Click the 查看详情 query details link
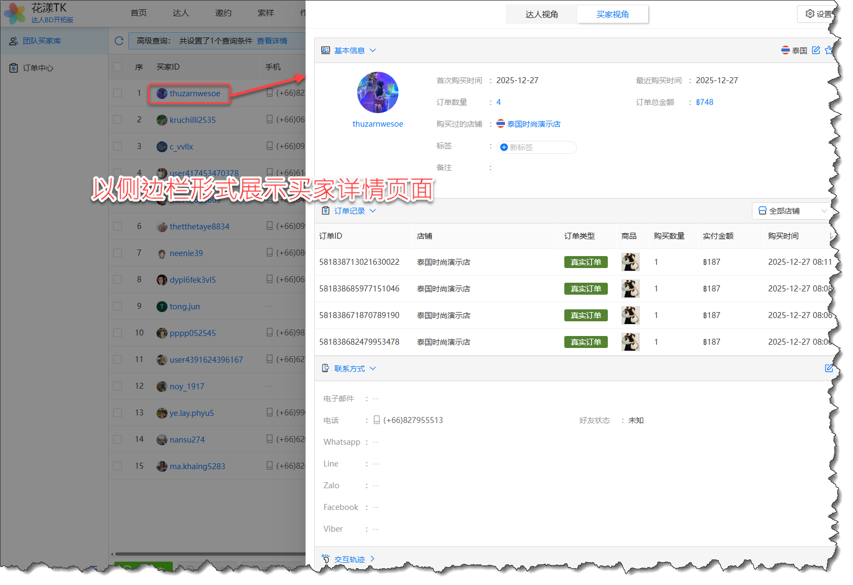The height and width of the screenshot is (585, 853). click(x=272, y=41)
